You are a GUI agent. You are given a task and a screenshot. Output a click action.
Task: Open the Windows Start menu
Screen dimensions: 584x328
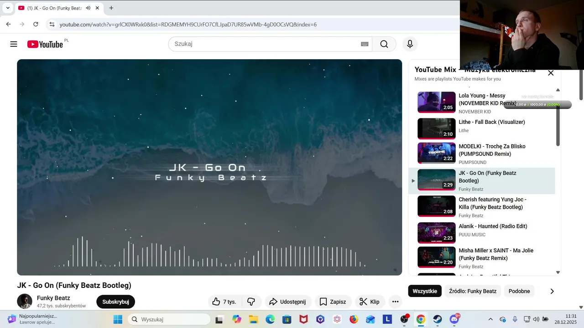coord(118,319)
